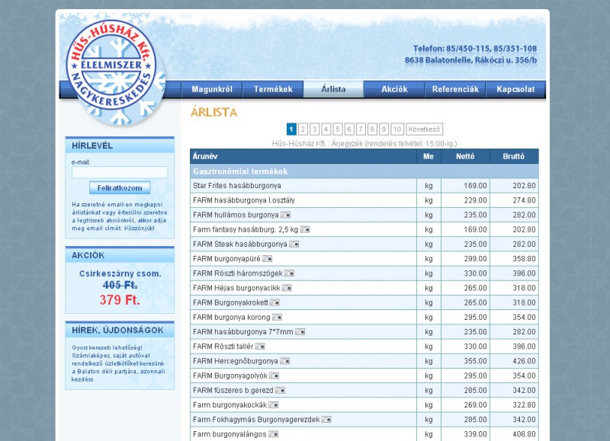Jump to page 10 of price list

pyautogui.click(x=396, y=129)
